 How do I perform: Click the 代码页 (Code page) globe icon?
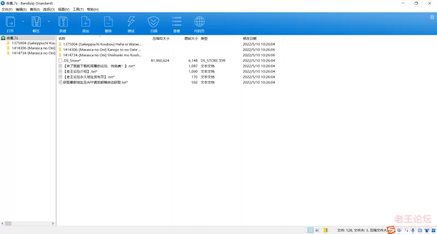[199, 22]
